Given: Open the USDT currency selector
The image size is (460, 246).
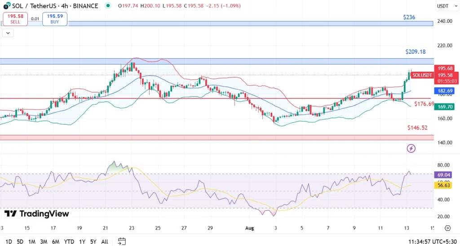Looking at the screenshot, I should click(x=443, y=6).
